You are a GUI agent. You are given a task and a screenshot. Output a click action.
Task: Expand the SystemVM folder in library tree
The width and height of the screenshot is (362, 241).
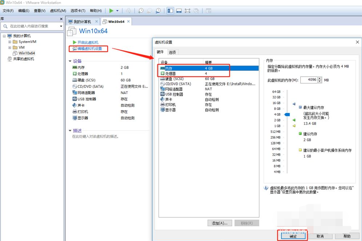(10, 42)
